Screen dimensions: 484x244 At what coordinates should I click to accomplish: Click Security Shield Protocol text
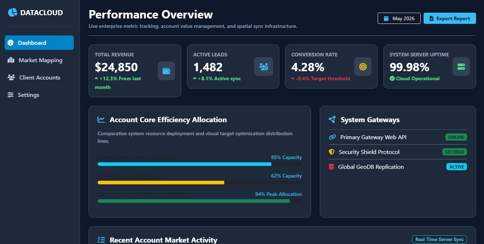click(x=369, y=152)
